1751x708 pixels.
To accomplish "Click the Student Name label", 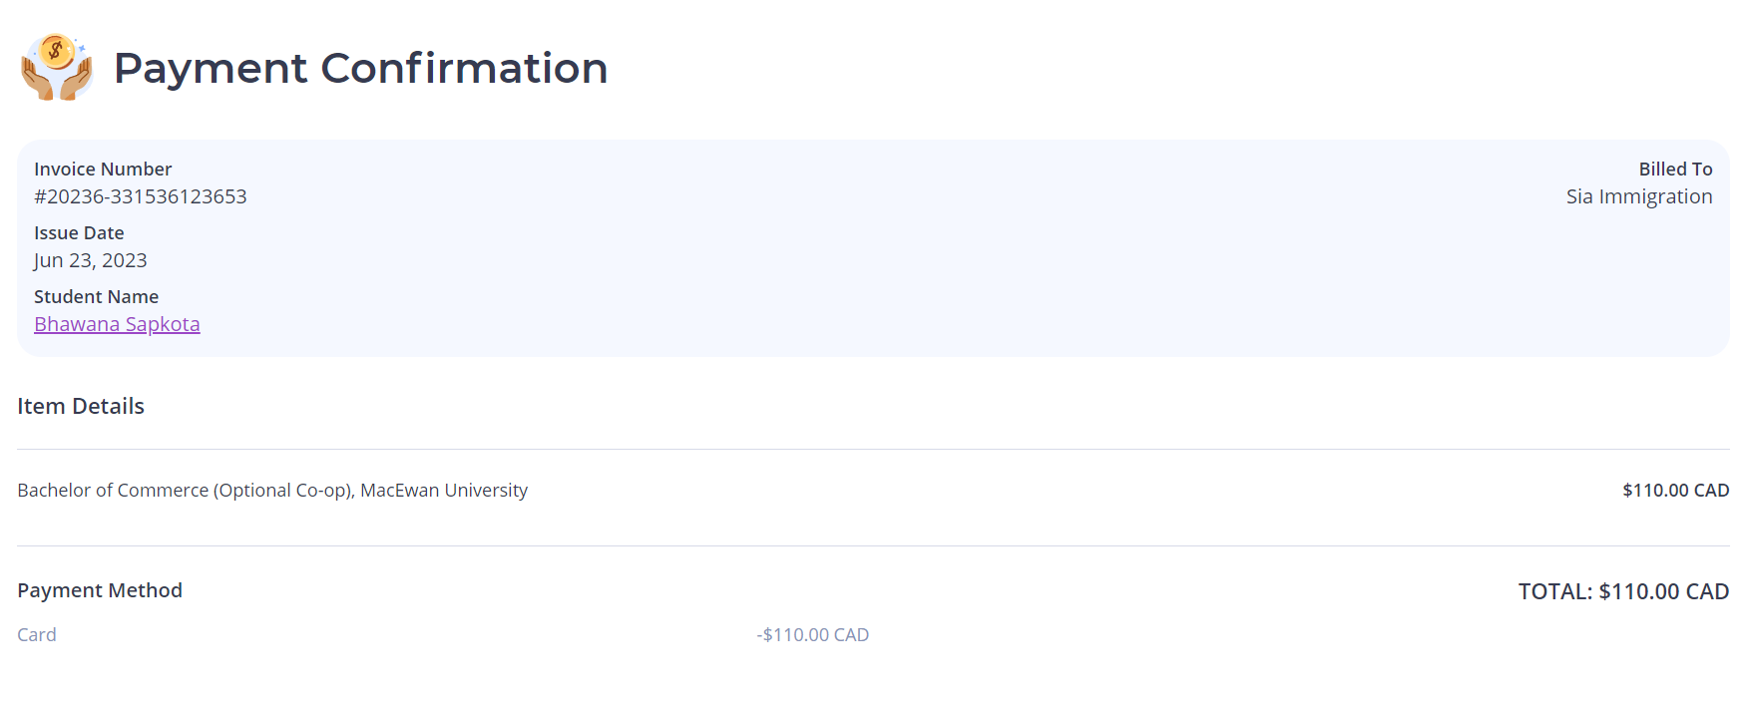I will (x=96, y=296).
